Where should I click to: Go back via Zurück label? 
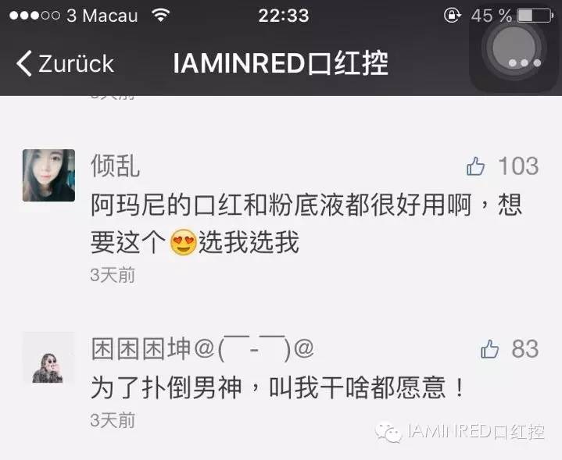click(76, 64)
